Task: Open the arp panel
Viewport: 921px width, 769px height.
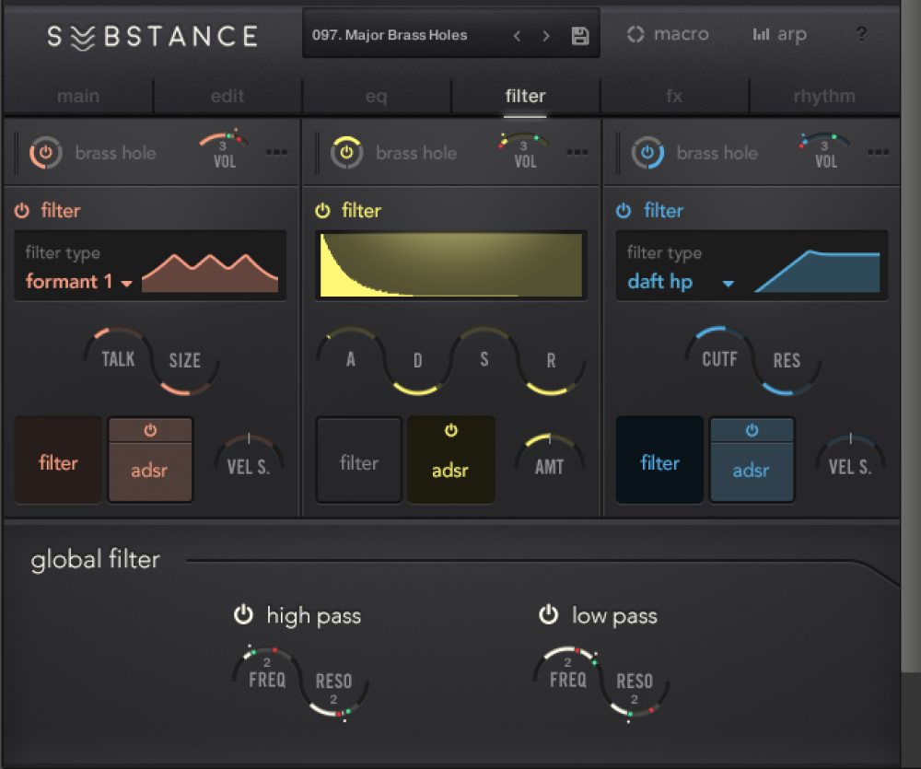Action: pyautogui.click(x=779, y=35)
